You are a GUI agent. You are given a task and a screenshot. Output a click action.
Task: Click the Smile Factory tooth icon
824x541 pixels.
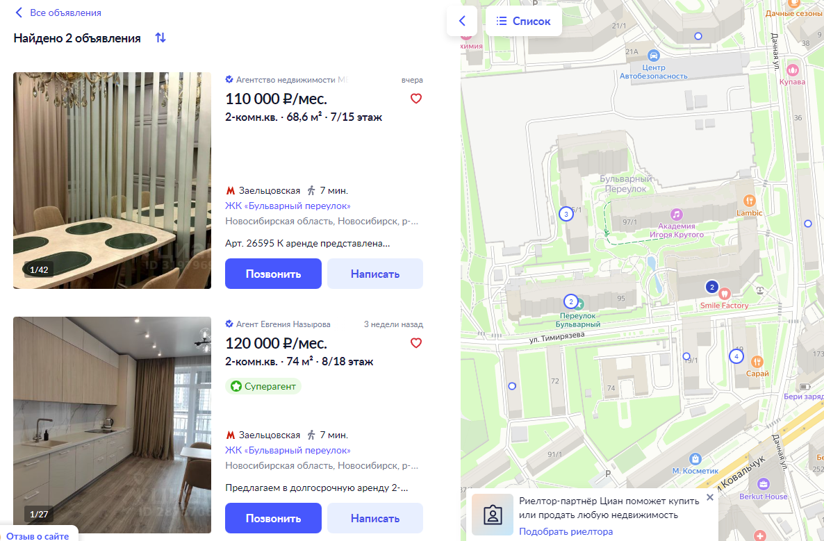pyautogui.click(x=725, y=294)
